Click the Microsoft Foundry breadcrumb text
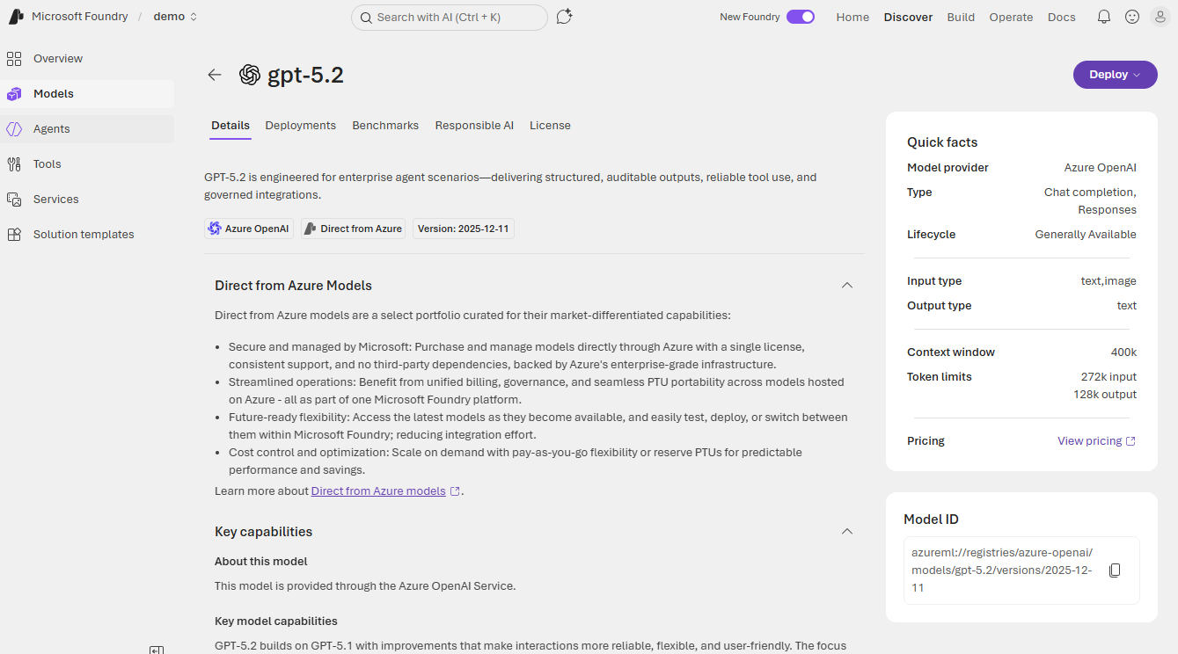 click(x=80, y=17)
